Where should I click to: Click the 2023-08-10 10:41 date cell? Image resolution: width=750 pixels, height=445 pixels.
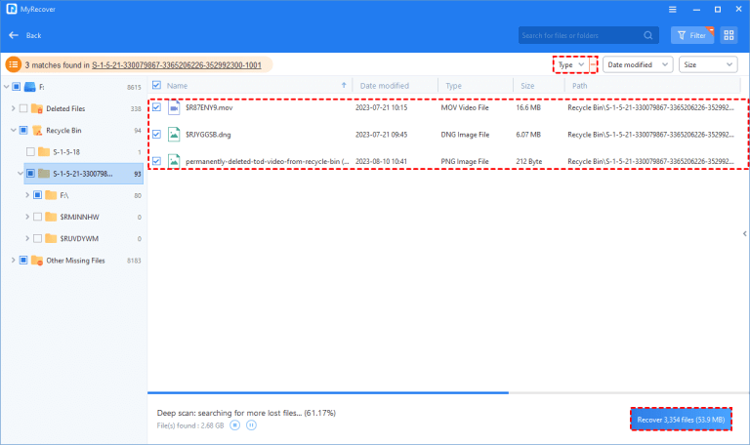pyautogui.click(x=381, y=161)
